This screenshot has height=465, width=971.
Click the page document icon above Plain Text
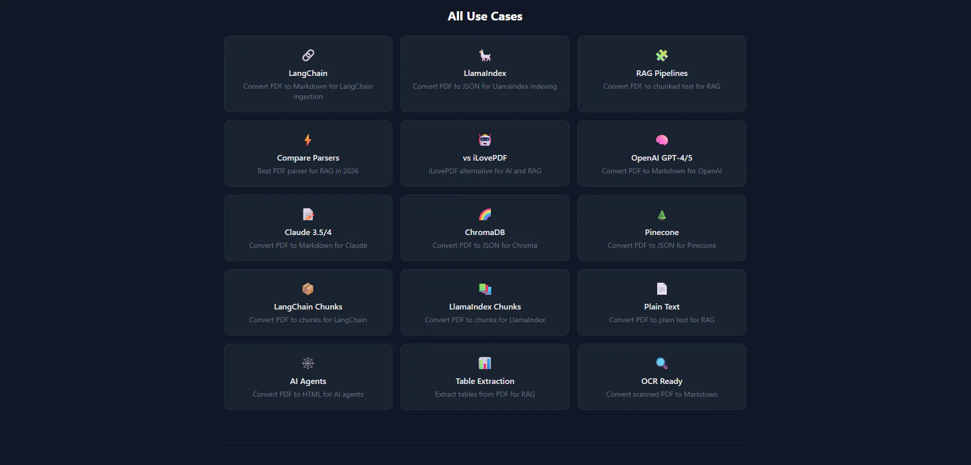tap(662, 289)
